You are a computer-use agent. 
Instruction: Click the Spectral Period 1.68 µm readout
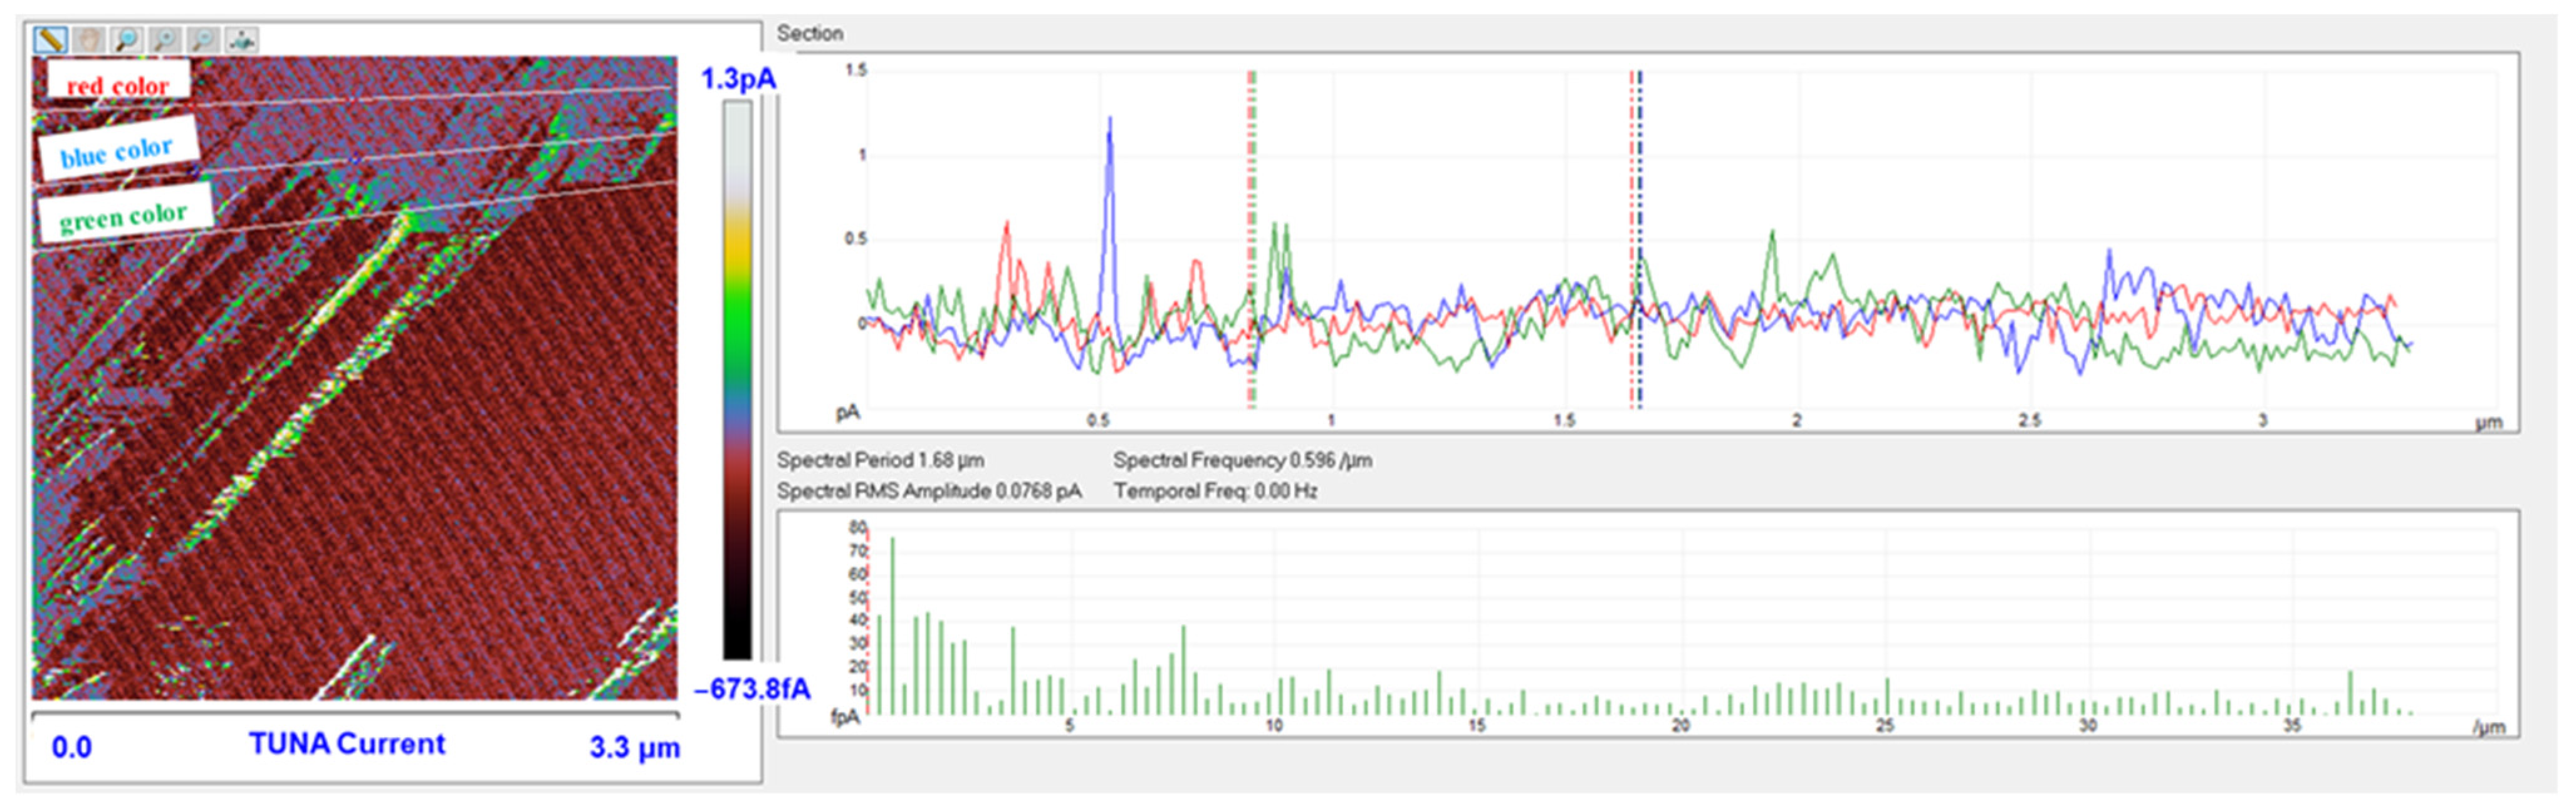coord(880,460)
